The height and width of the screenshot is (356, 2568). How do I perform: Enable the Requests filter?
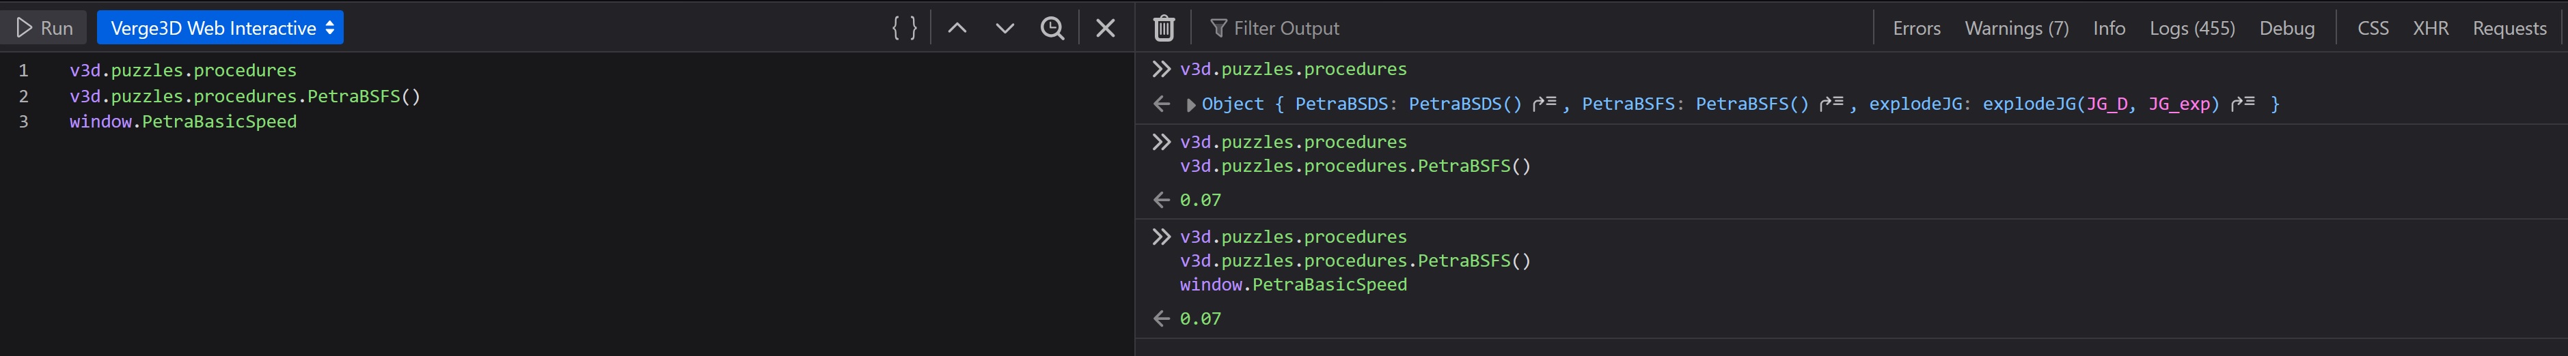pos(2508,28)
